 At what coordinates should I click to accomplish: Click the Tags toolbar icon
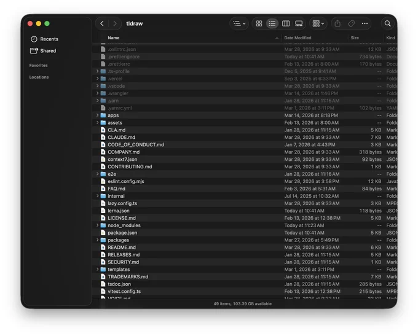click(x=351, y=23)
